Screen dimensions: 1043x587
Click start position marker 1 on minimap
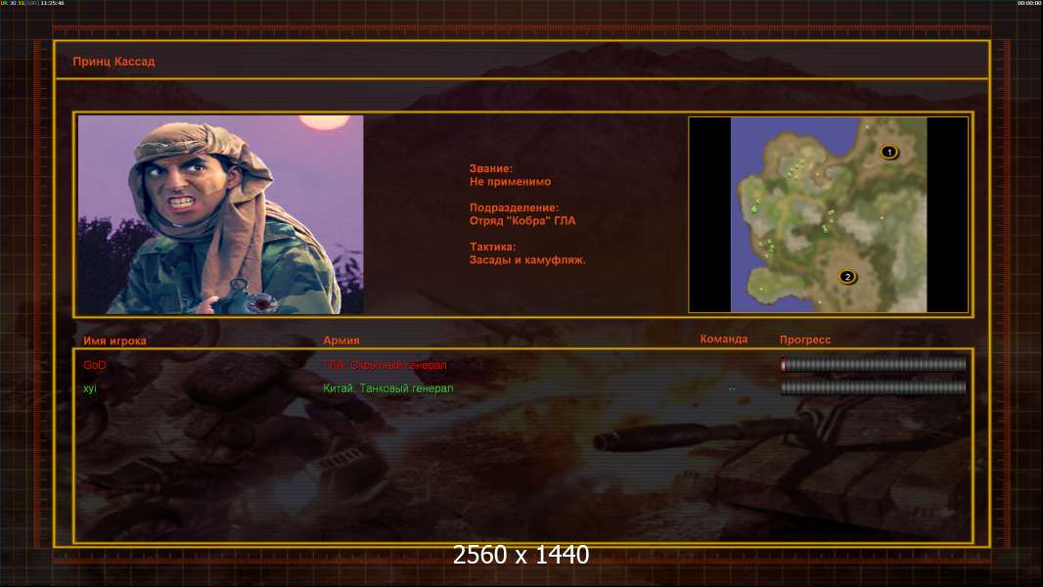[888, 153]
